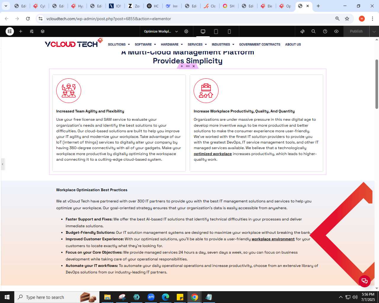Open the INDUSTRIES nav menu
Viewport: 379px width, 303px height.
(x=223, y=44)
